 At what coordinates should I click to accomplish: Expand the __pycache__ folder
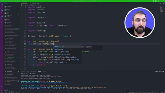[8, 6]
